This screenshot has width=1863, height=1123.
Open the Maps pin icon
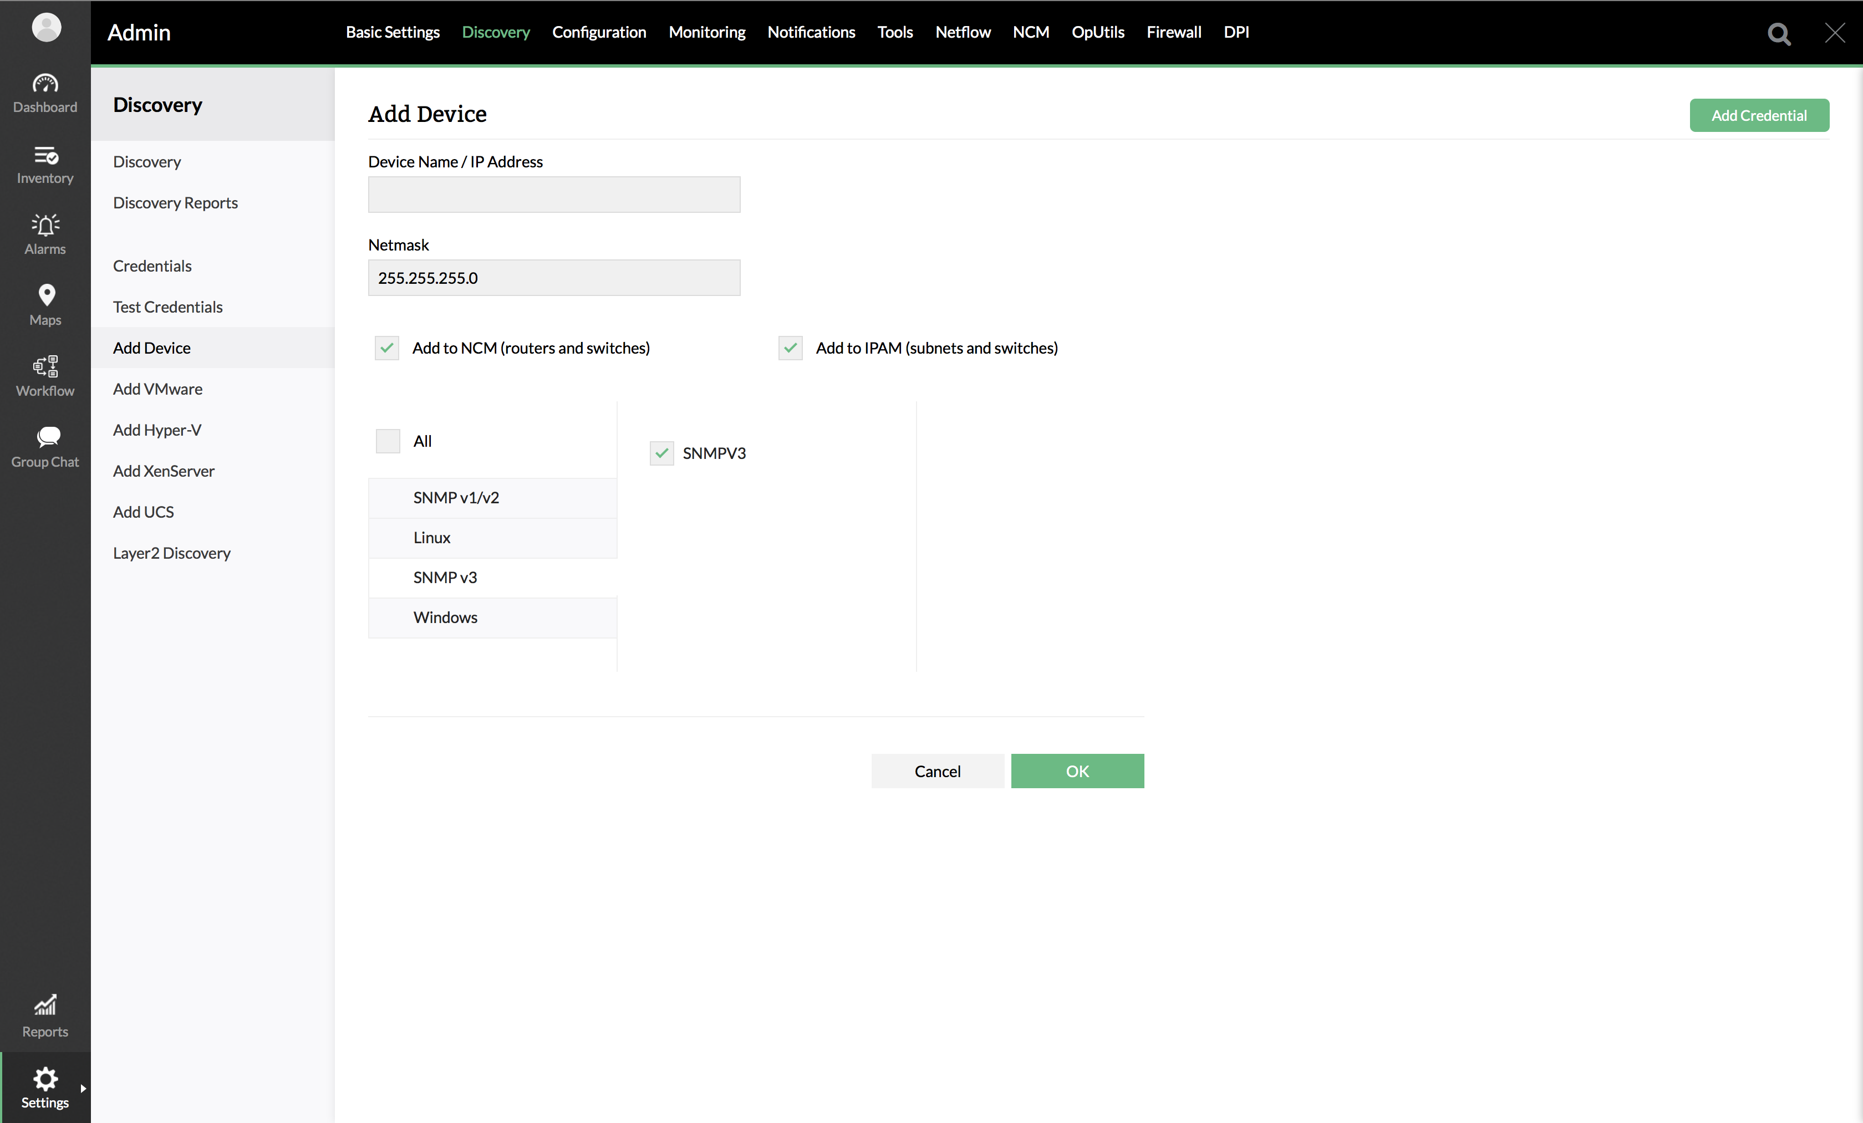point(45,304)
